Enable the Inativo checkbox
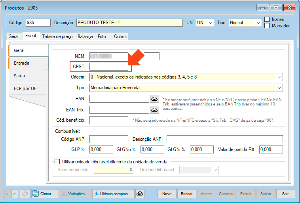Viewport: 300px width, 203px height. tap(267, 19)
